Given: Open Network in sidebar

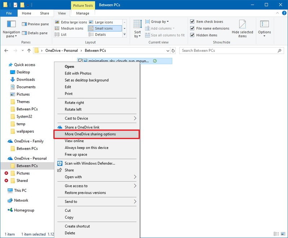Looking at the screenshot, I should click(18, 200).
